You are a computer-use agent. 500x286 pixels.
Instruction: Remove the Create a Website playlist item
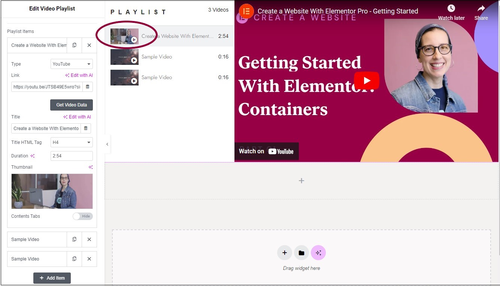[89, 45]
